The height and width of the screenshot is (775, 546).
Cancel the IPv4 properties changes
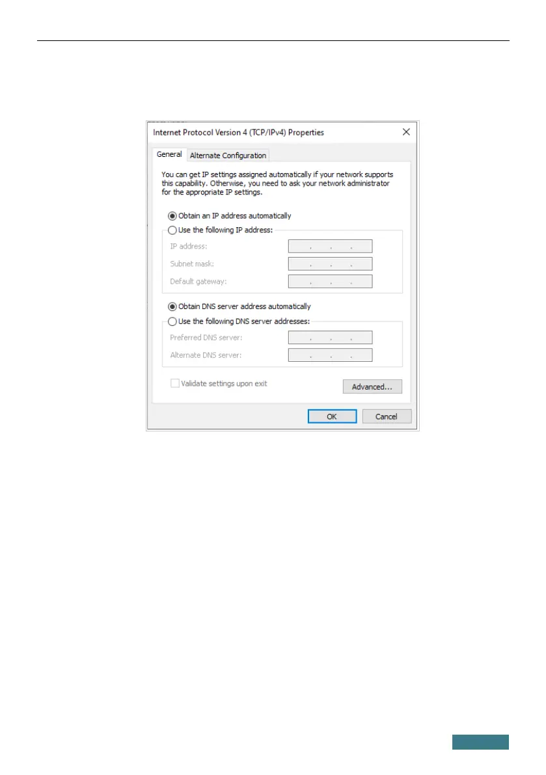[x=387, y=416]
